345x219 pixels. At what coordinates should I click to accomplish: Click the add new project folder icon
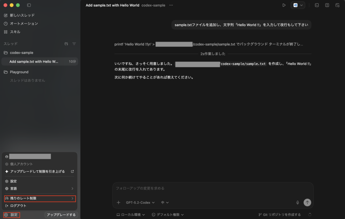[66, 44]
